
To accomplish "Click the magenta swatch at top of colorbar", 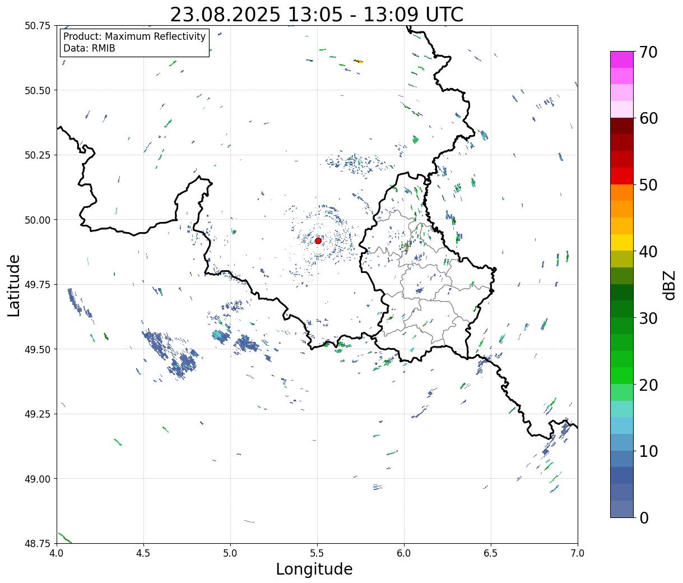I will tap(622, 59).
